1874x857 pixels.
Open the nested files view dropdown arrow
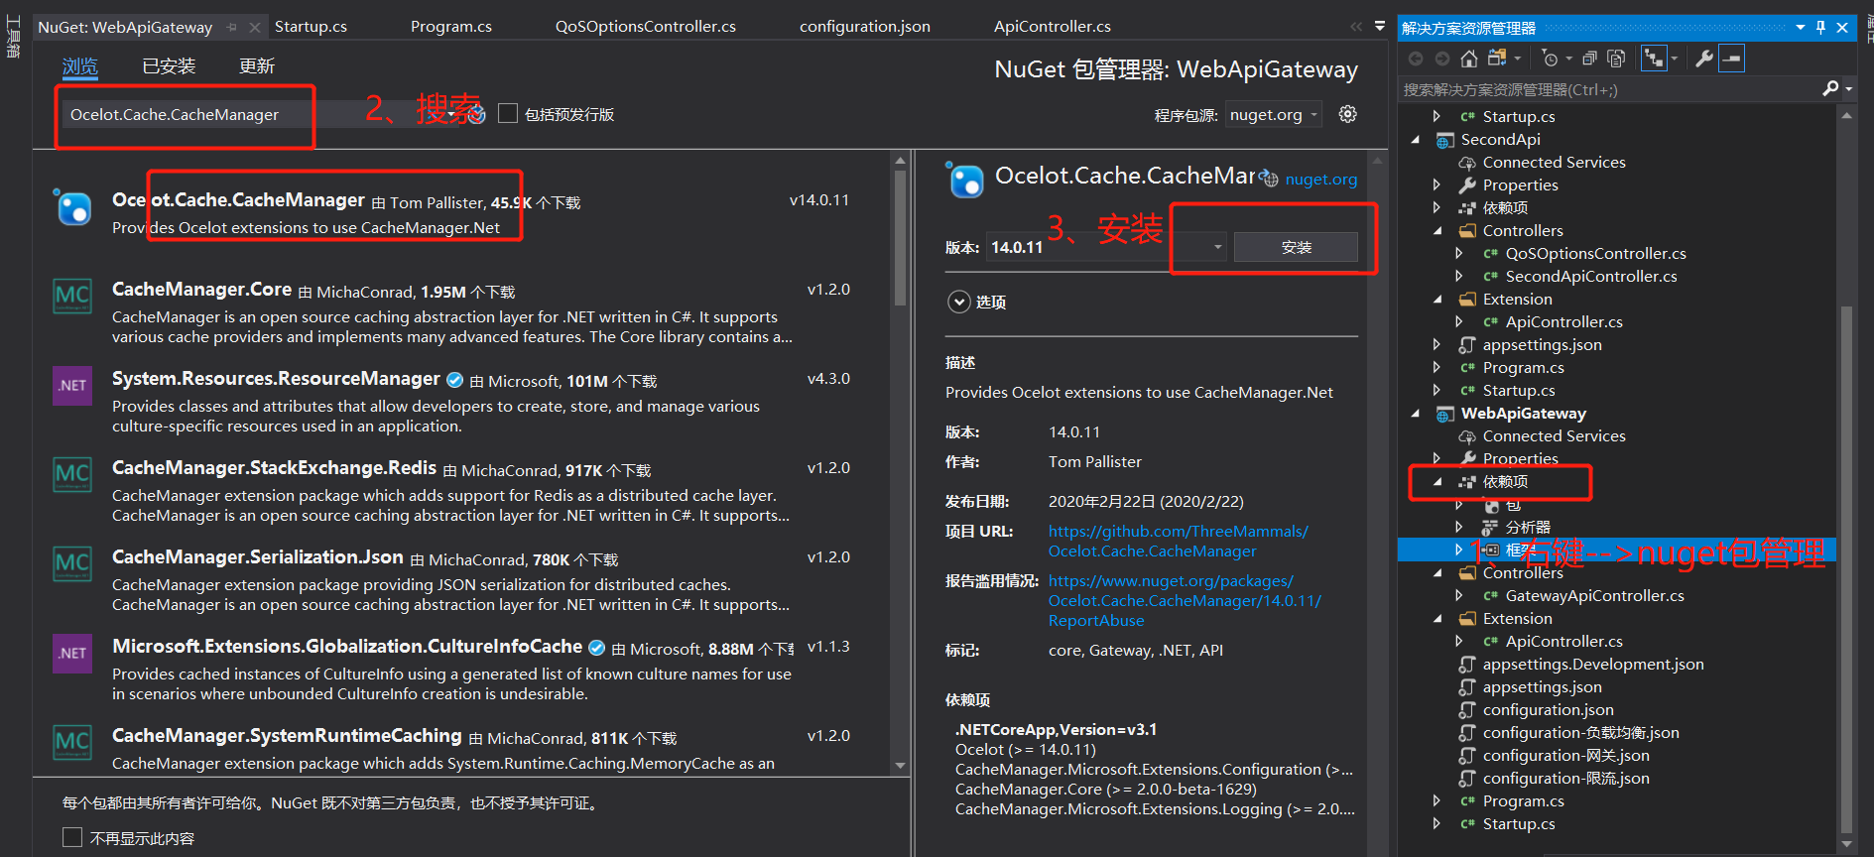[x=1674, y=59]
